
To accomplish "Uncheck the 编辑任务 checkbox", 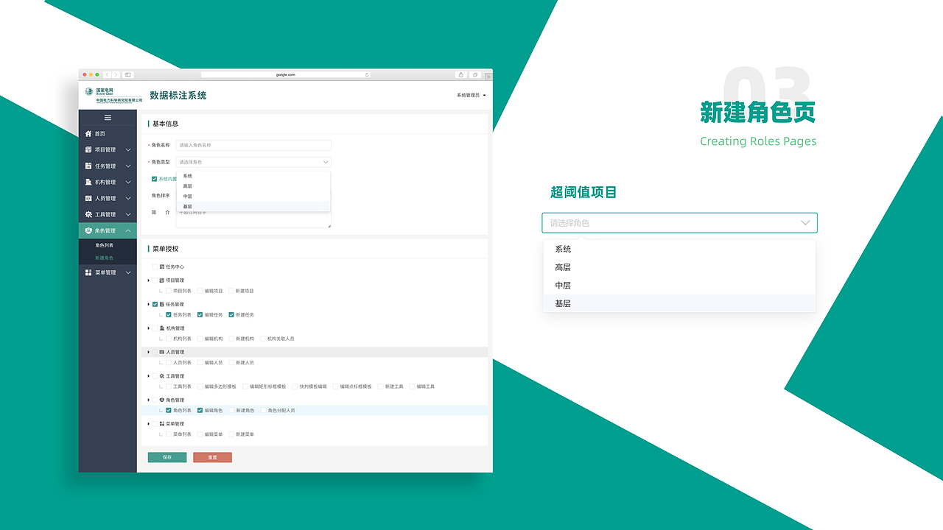I will [200, 314].
